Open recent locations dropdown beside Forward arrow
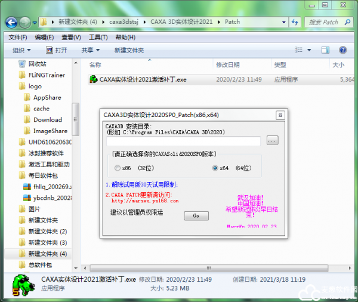 click(x=35, y=23)
